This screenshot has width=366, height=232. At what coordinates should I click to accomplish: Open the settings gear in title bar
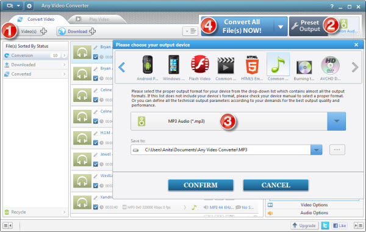(x=29, y=6)
